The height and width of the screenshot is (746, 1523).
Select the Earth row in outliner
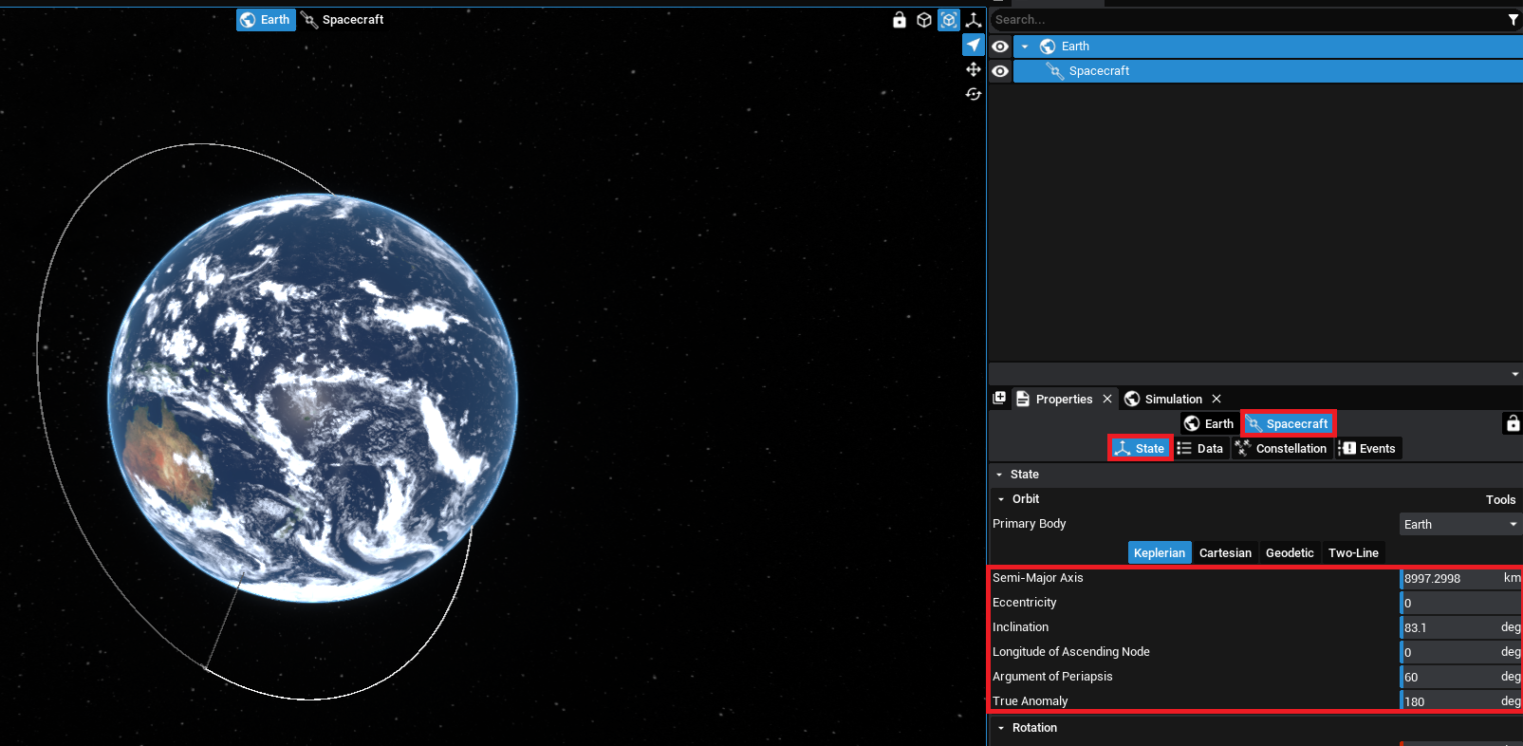[x=1268, y=47]
